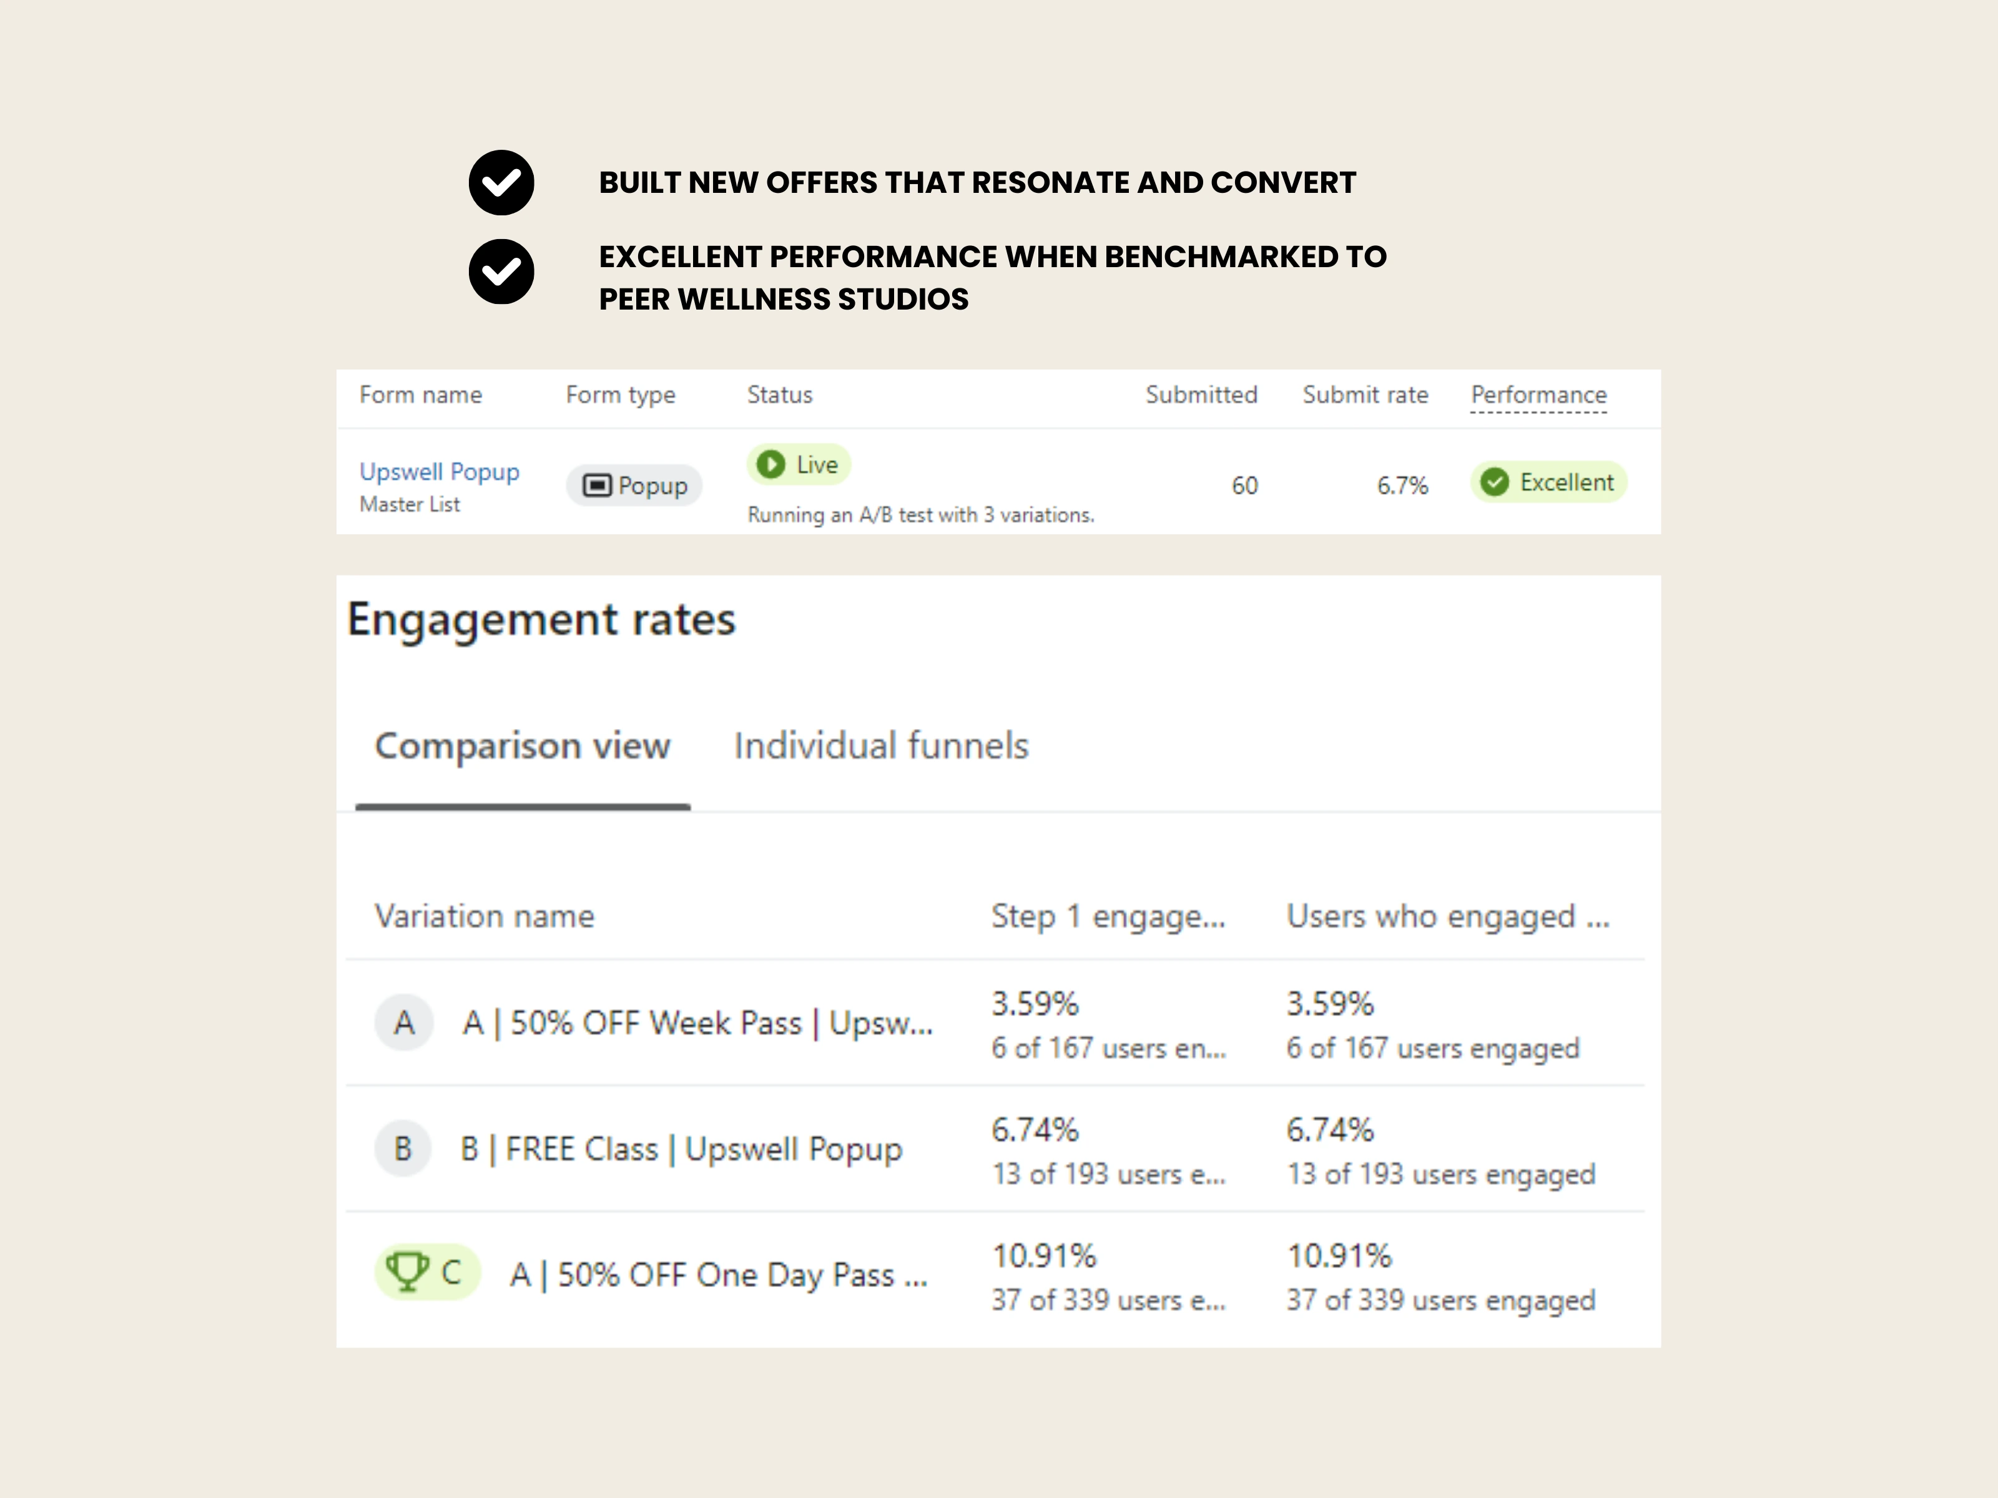Click Running an A/B test with 3 variations text

pos(920,515)
